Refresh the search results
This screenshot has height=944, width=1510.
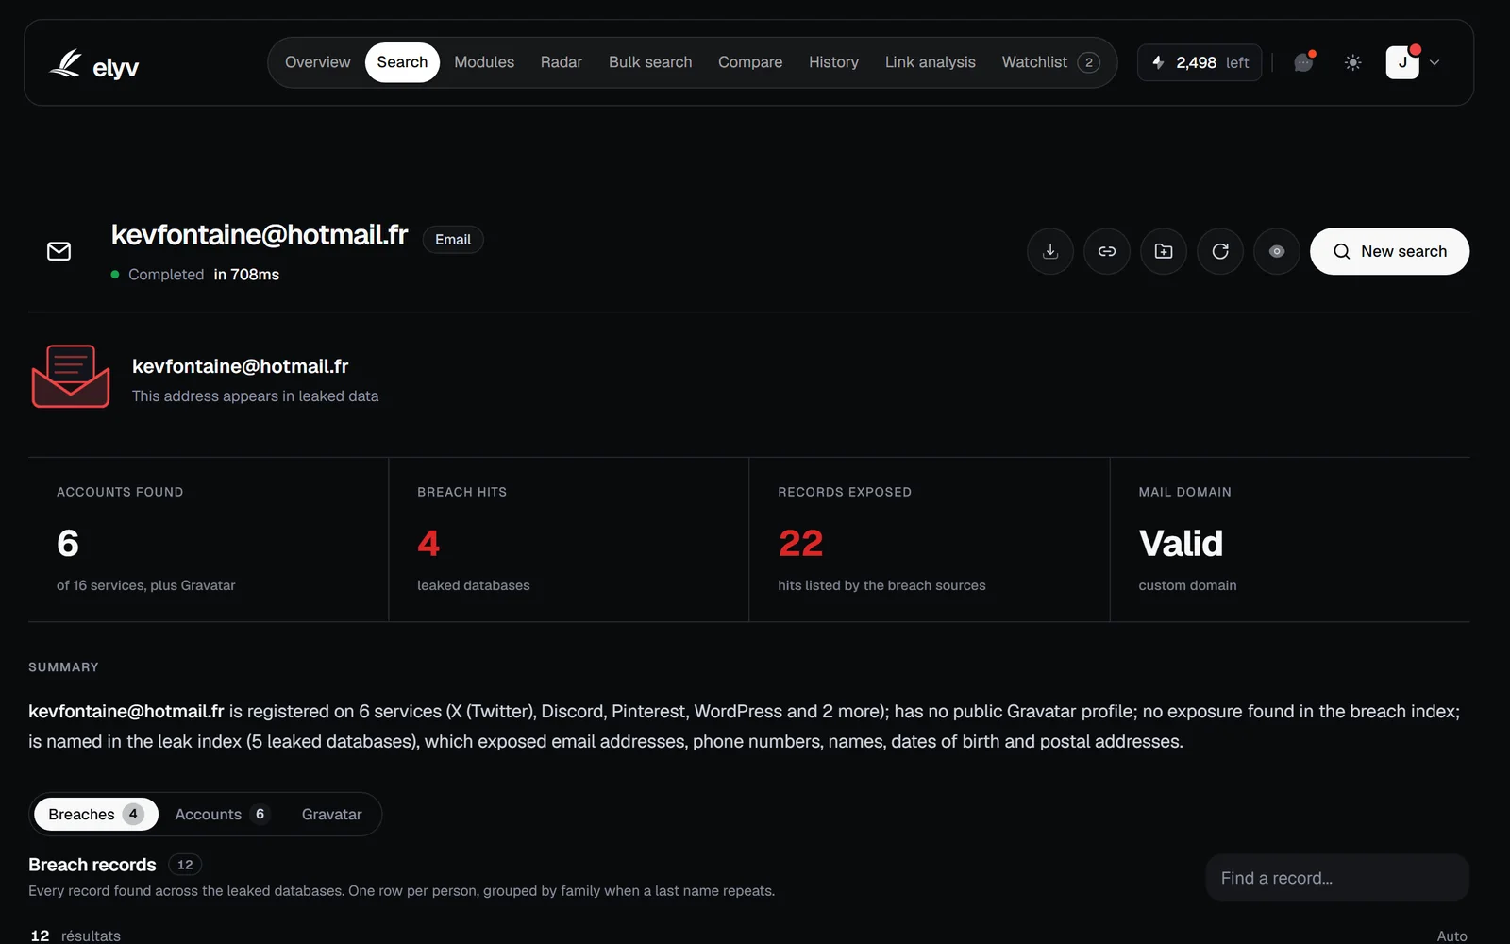pos(1220,251)
